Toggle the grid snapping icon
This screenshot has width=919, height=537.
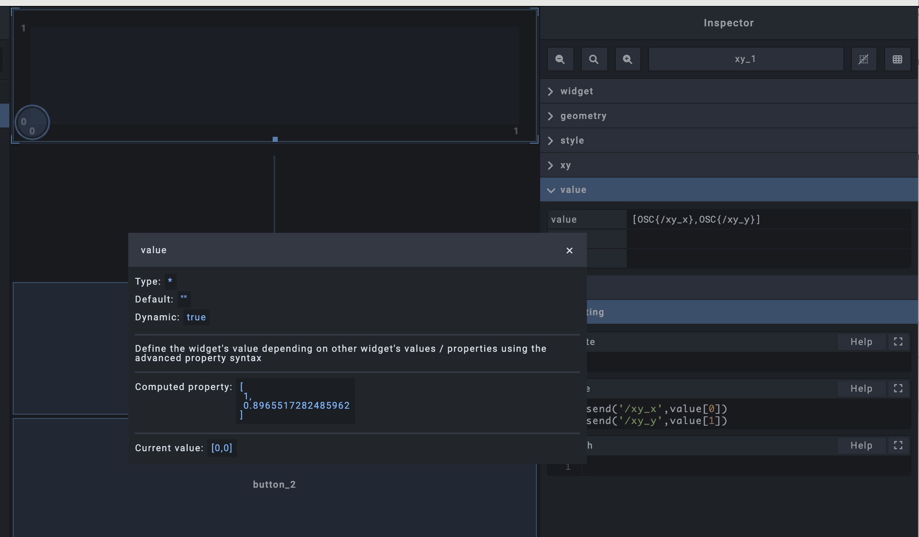click(x=863, y=59)
